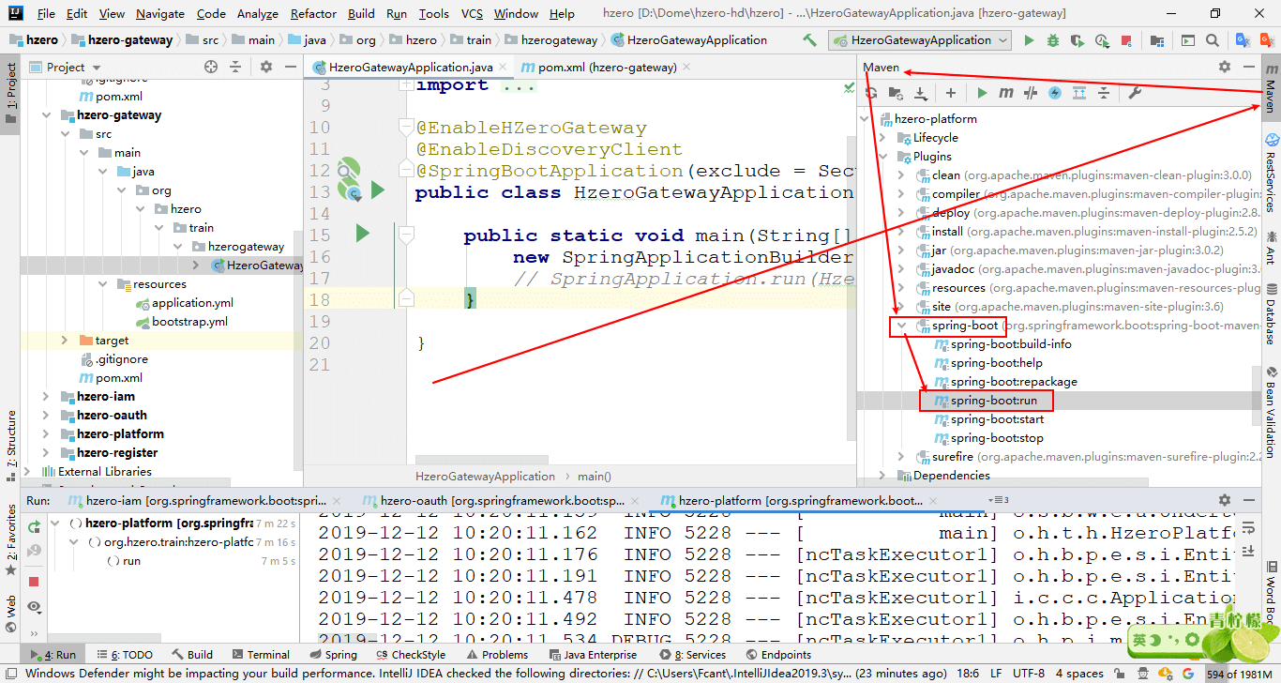Click locate/scroll-from-source icon in Project panel
The width and height of the screenshot is (1281, 683).
click(211, 67)
